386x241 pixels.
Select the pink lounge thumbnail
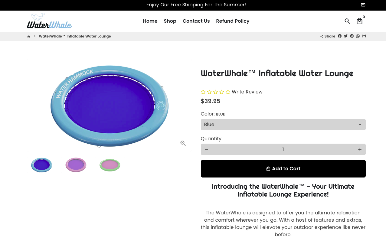pyautogui.click(x=76, y=165)
